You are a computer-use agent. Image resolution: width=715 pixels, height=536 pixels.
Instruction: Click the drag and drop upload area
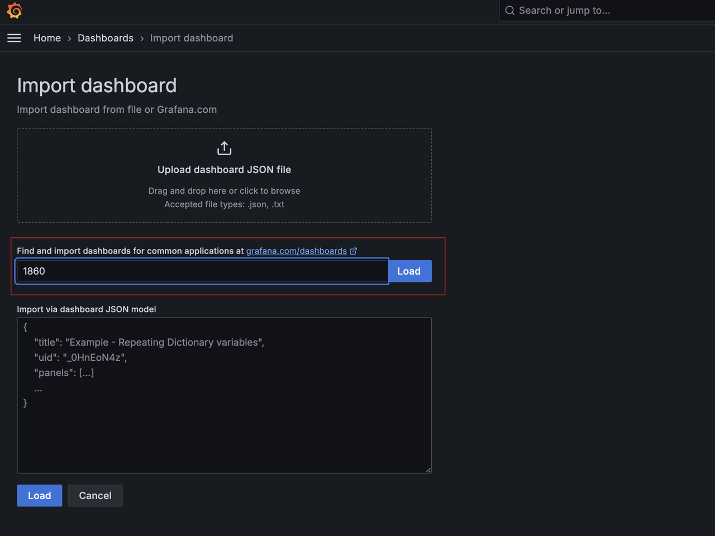224,190
